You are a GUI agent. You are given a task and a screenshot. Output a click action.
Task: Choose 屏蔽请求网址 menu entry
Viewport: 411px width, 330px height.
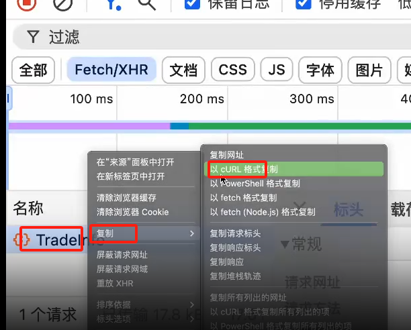[122, 255]
